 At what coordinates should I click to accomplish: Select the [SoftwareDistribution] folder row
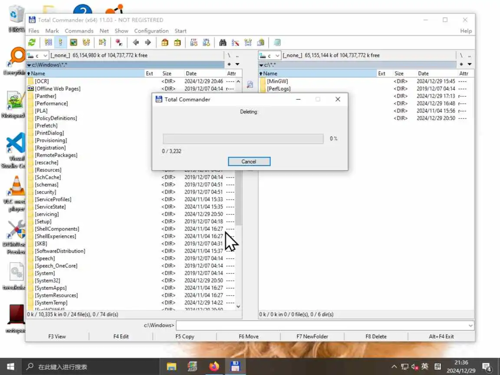[x=131, y=251]
